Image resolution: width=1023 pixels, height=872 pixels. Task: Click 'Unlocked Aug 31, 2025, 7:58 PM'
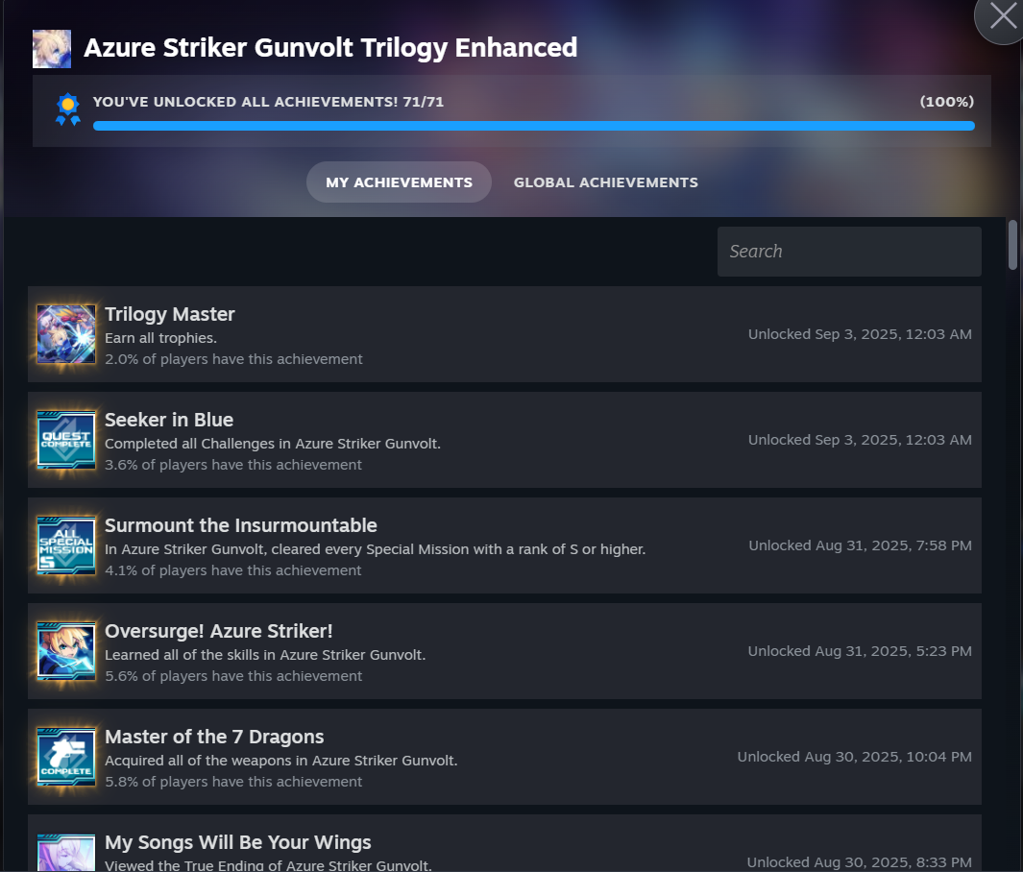click(860, 545)
